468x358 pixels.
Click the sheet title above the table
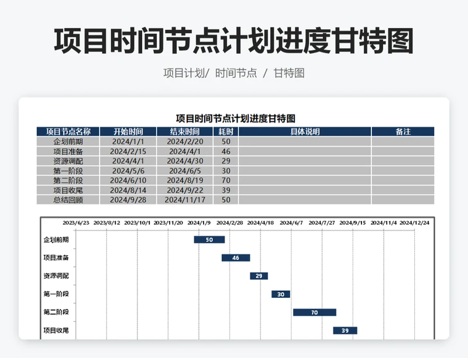coord(236,119)
